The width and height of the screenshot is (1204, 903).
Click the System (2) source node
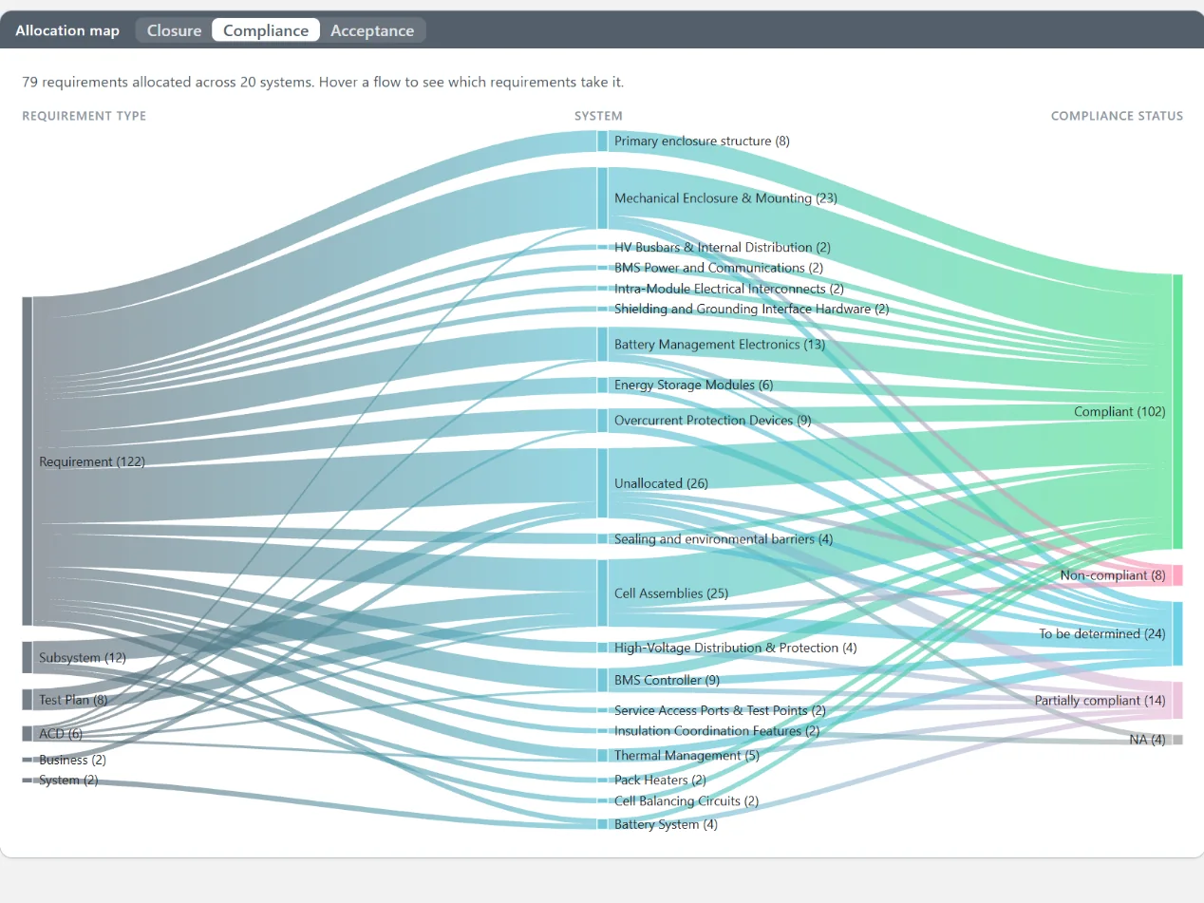coord(68,781)
